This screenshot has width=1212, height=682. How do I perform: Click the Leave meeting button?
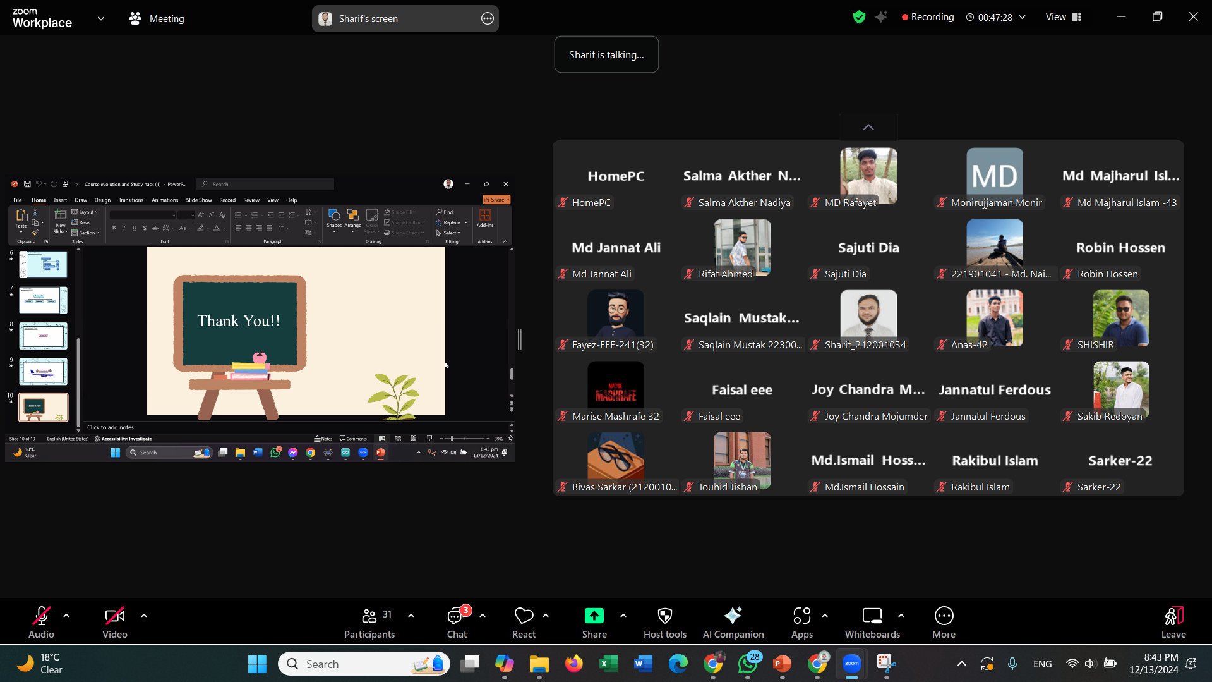[1173, 623]
